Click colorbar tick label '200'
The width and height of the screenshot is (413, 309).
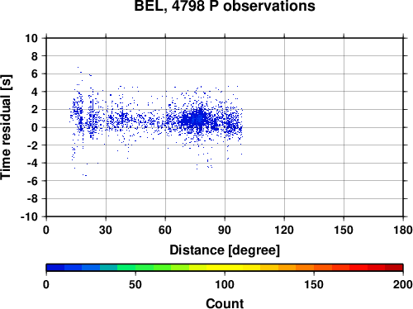click(403, 284)
